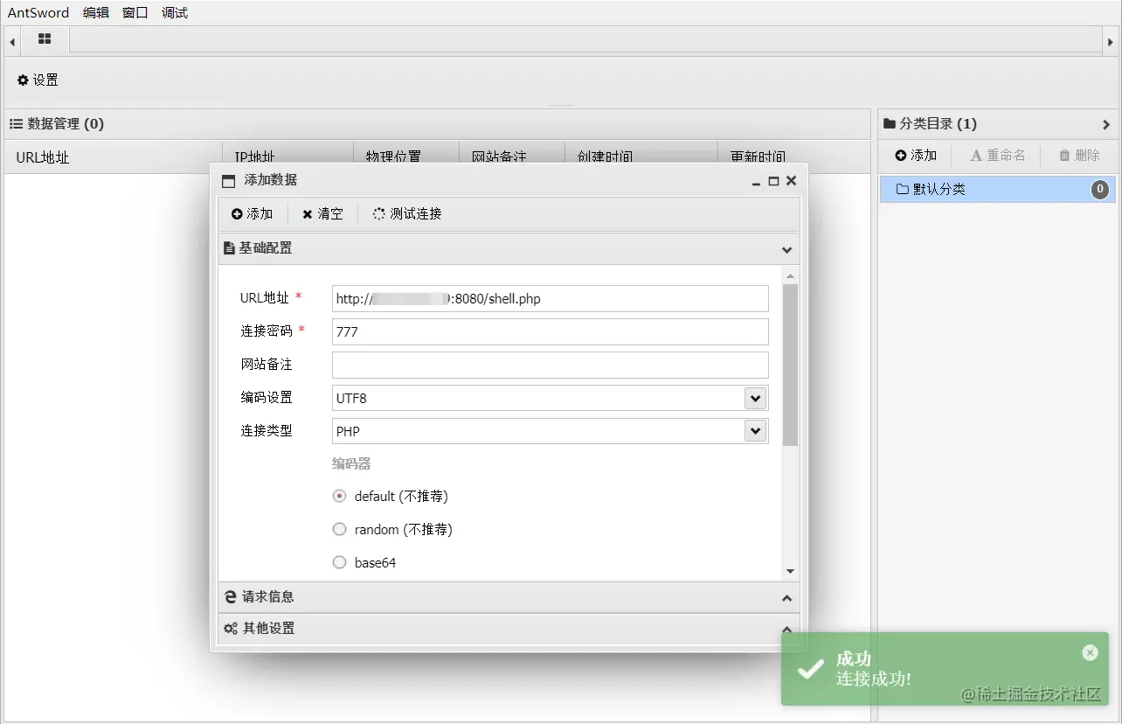Open the 设置 settings gear
1122x724 pixels.
38,80
